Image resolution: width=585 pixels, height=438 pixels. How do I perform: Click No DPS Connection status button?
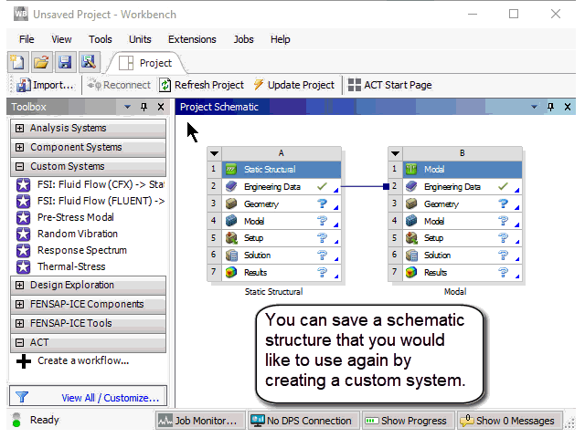pos(303,421)
